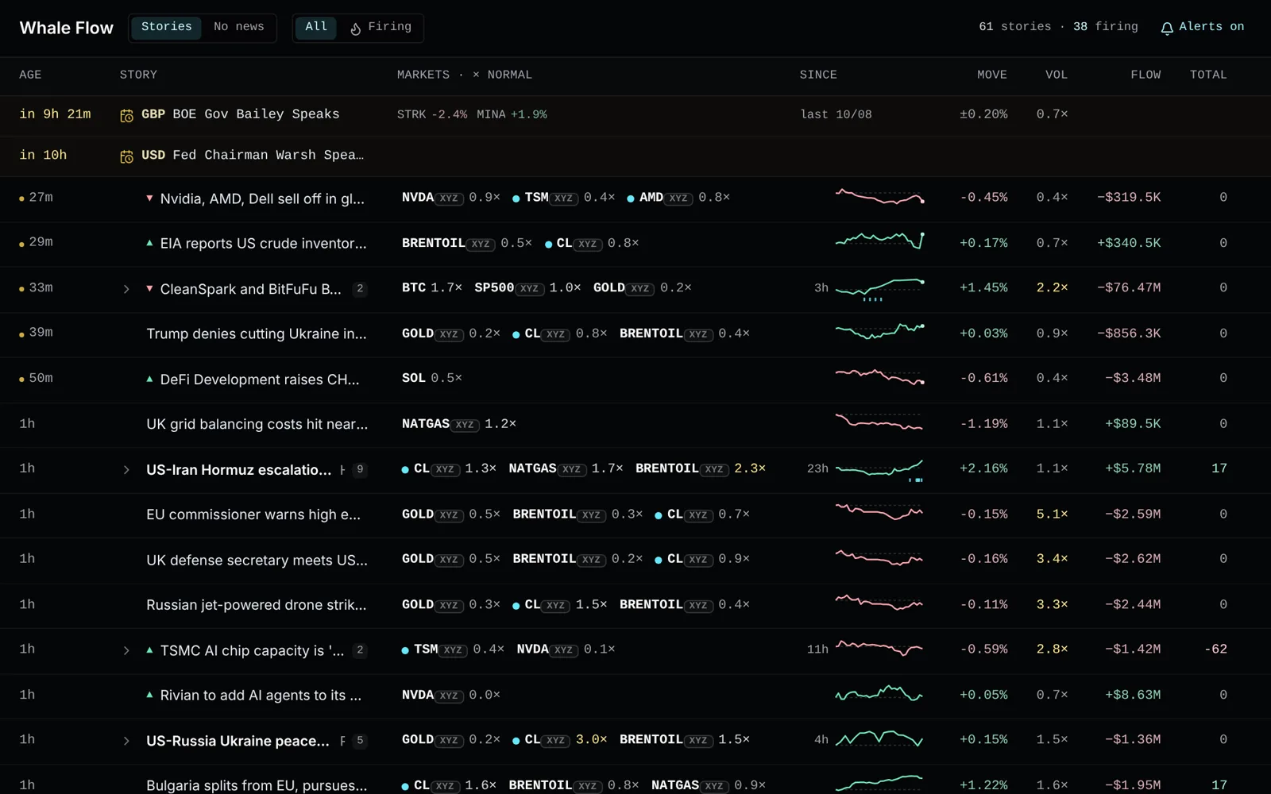Click the 38 firing counter

click(1105, 27)
